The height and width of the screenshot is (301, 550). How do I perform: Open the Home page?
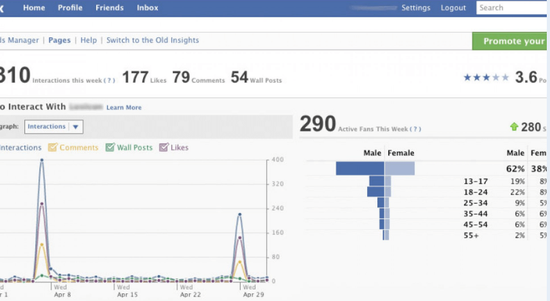(x=34, y=8)
